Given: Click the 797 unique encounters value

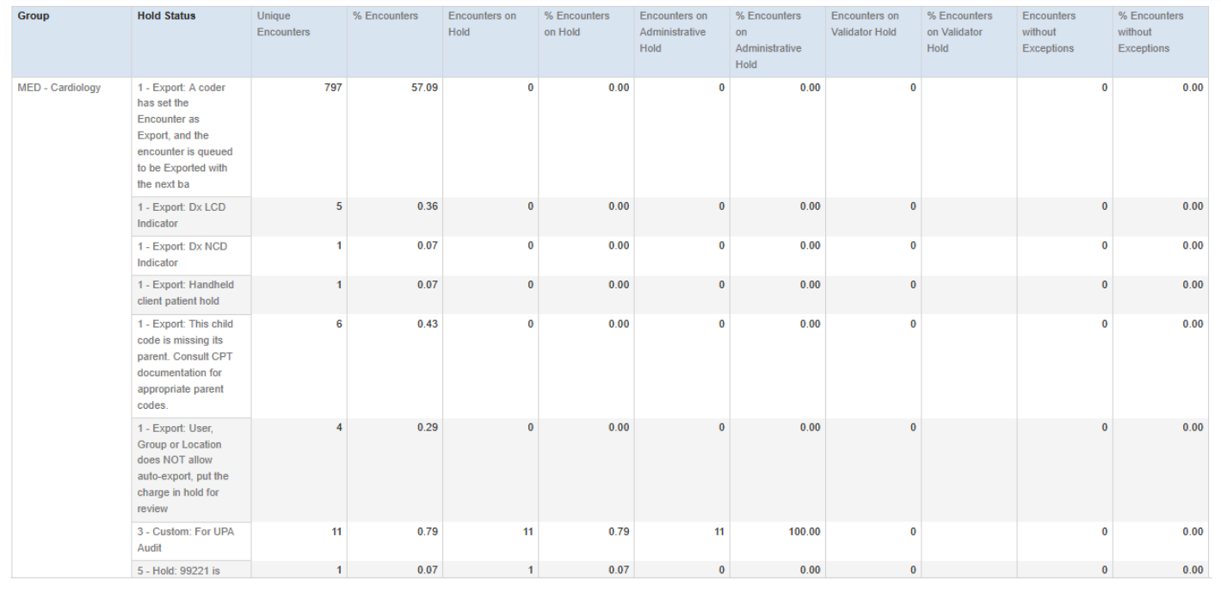Looking at the screenshot, I should (x=333, y=88).
